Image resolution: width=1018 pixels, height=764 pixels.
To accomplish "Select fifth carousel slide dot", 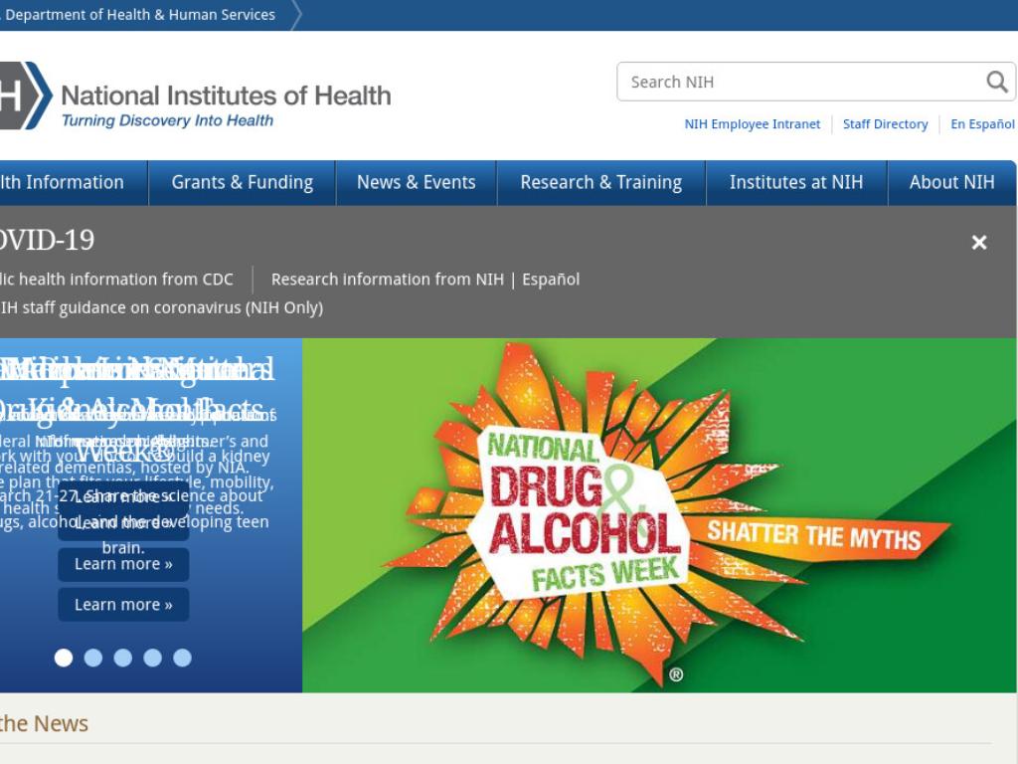I will click(183, 658).
